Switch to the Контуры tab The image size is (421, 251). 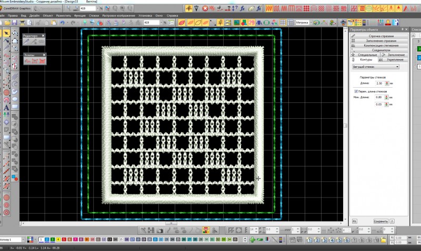click(364, 59)
